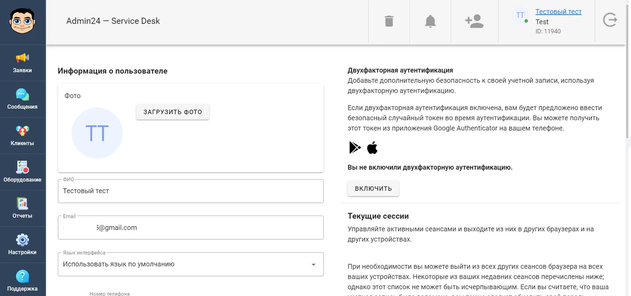631x296 pixels.
Task: Open the trash bin in header
Action: click(389, 21)
